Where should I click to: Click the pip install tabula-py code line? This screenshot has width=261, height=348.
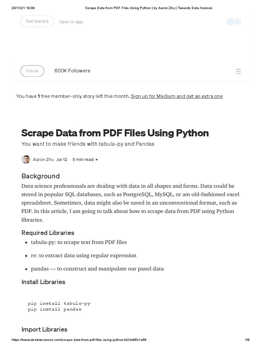coord(59,303)
